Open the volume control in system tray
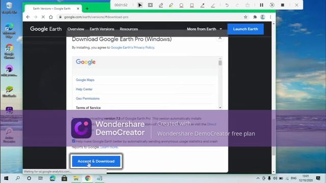The height and width of the screenshot is (183, 326). tap(275, 178)
